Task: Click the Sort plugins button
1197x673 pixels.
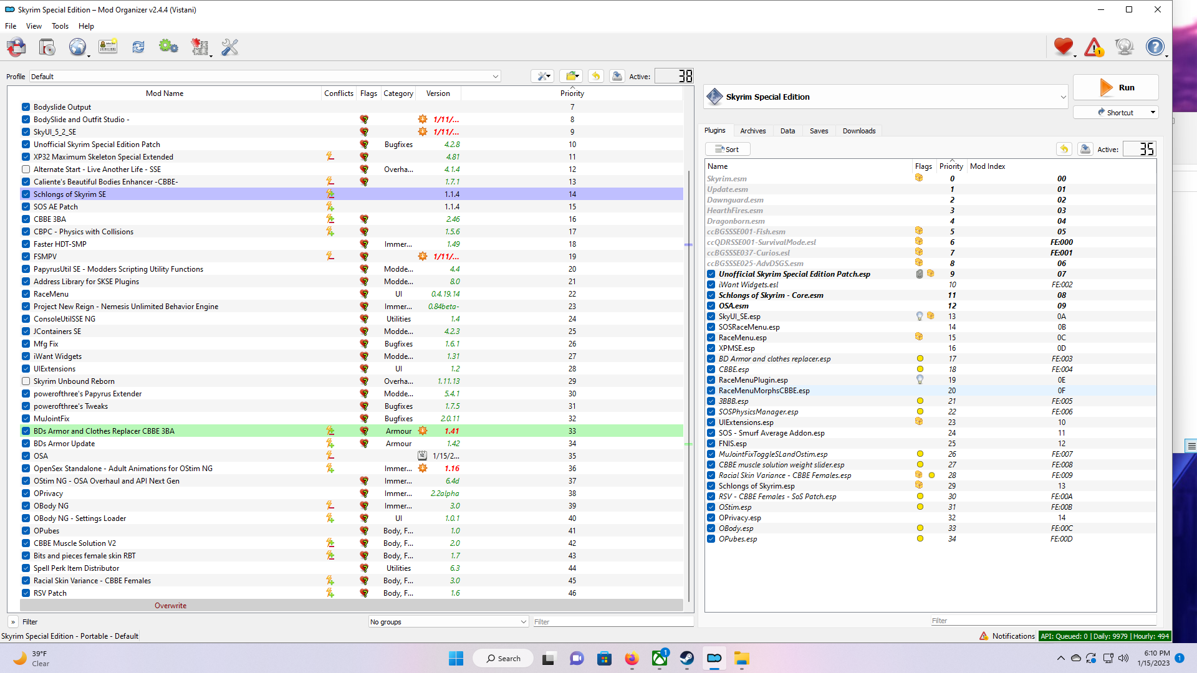Action: [728, 150]
